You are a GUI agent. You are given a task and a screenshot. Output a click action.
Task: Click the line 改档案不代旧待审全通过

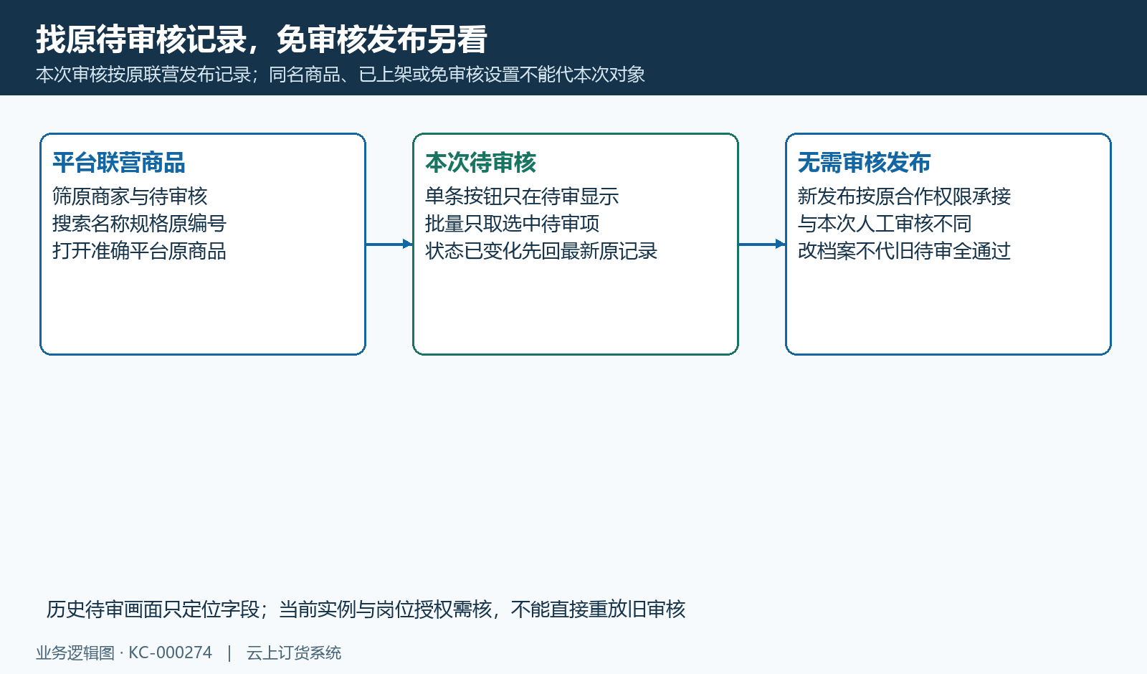coord(905,251)
